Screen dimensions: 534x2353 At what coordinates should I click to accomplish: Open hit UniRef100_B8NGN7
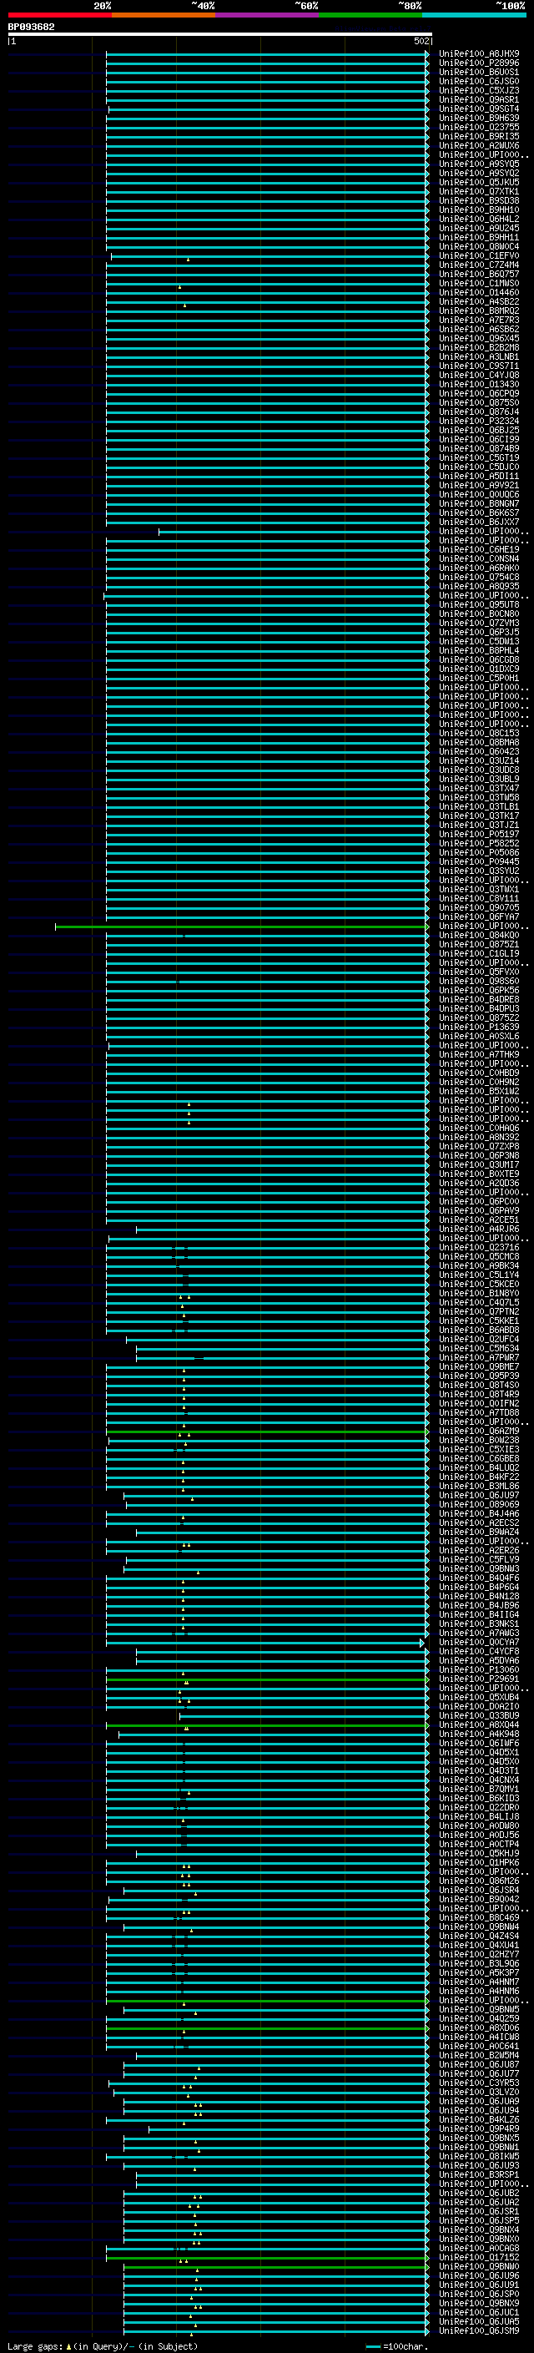479,503
